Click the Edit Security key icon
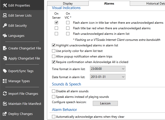 coord(5,25)
